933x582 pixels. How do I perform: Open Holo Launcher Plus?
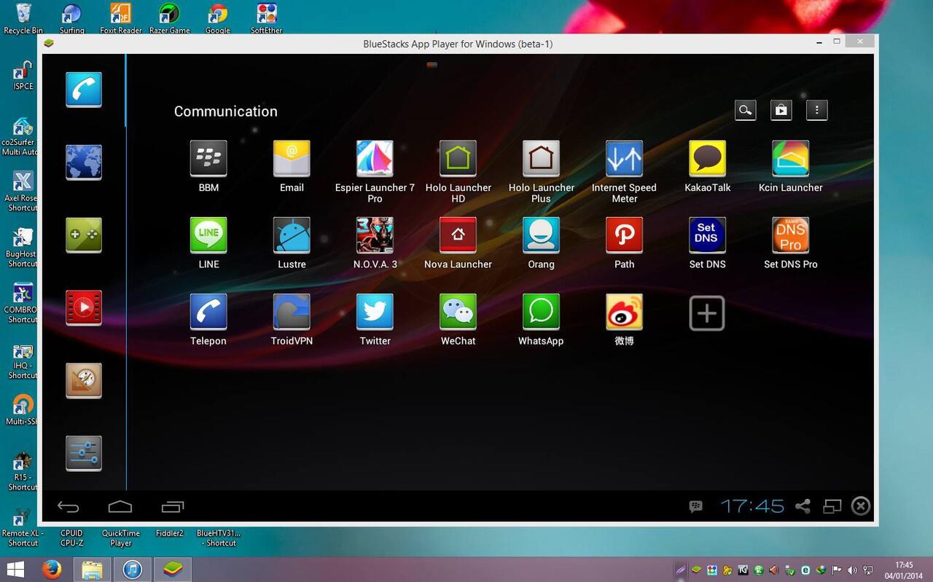[541, 159]
